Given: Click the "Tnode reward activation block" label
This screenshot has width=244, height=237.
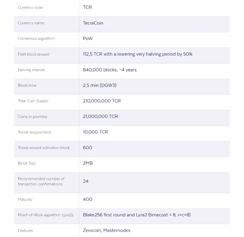Looking at the screenshot, I should point(44,148).
